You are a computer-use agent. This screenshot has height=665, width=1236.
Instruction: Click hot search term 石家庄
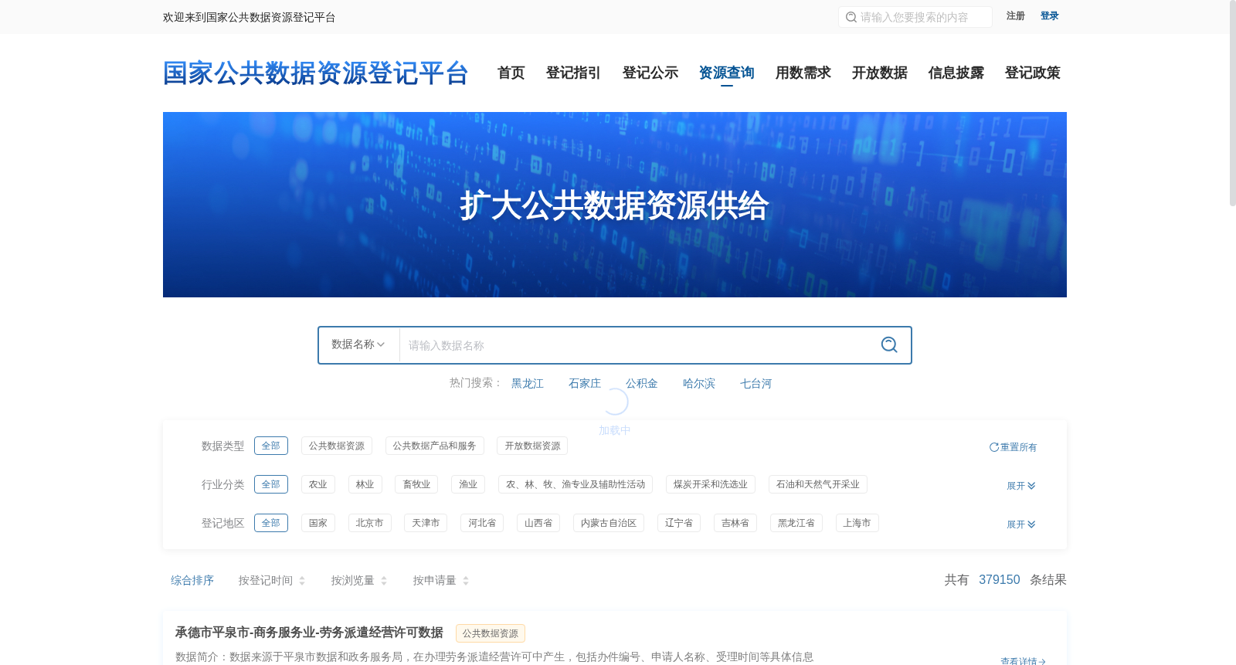click(585, 383)
